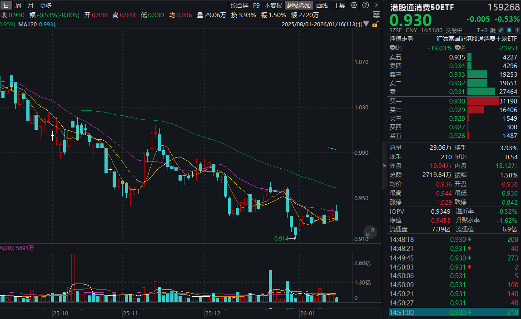This screenshot has height=319, width=521.
Task: Open 净值走势 net value trend link
Action: pos(402,39)
